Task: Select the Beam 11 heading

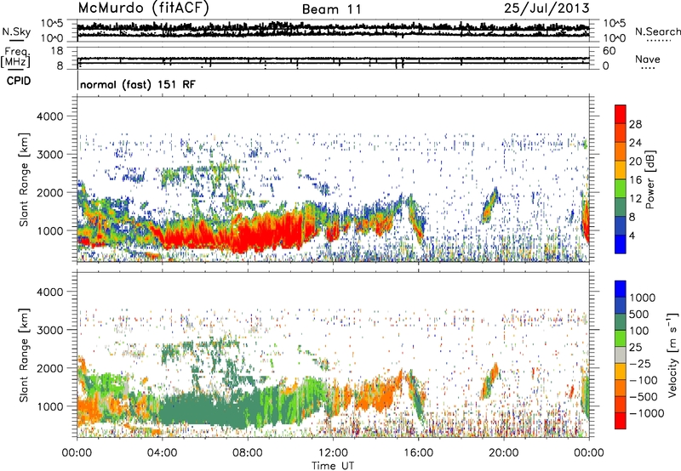Action: (331, 9)
